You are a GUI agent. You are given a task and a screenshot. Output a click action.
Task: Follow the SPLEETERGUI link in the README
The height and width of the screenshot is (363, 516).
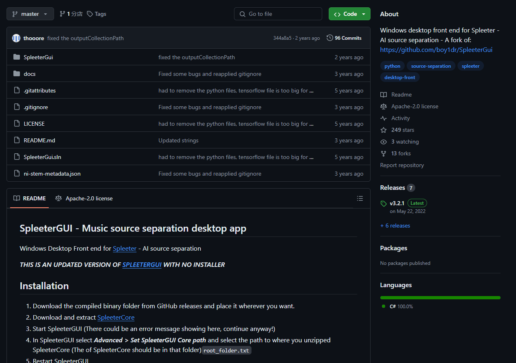(142, 264)
